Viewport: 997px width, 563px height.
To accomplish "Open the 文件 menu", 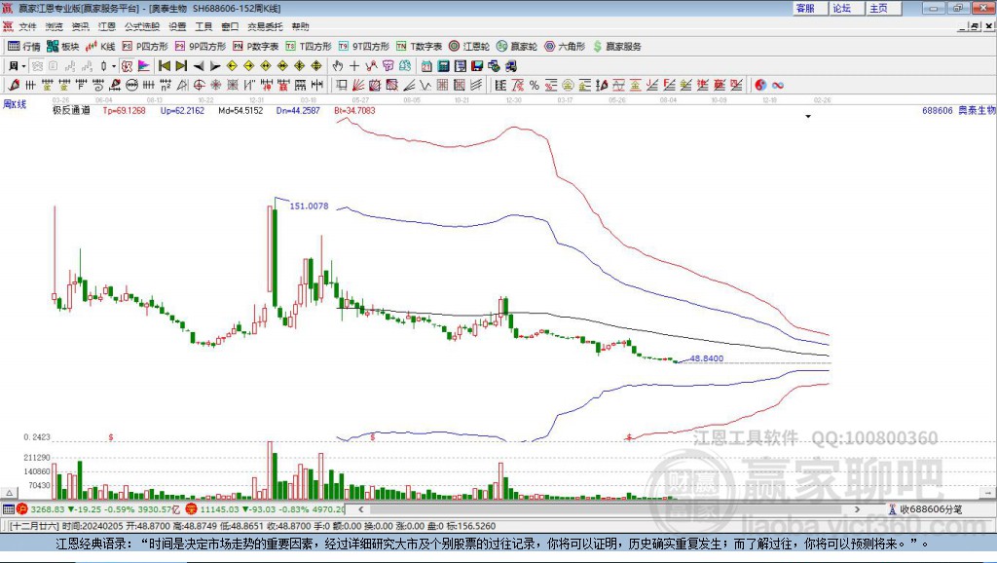I will (x=27, y=26).
